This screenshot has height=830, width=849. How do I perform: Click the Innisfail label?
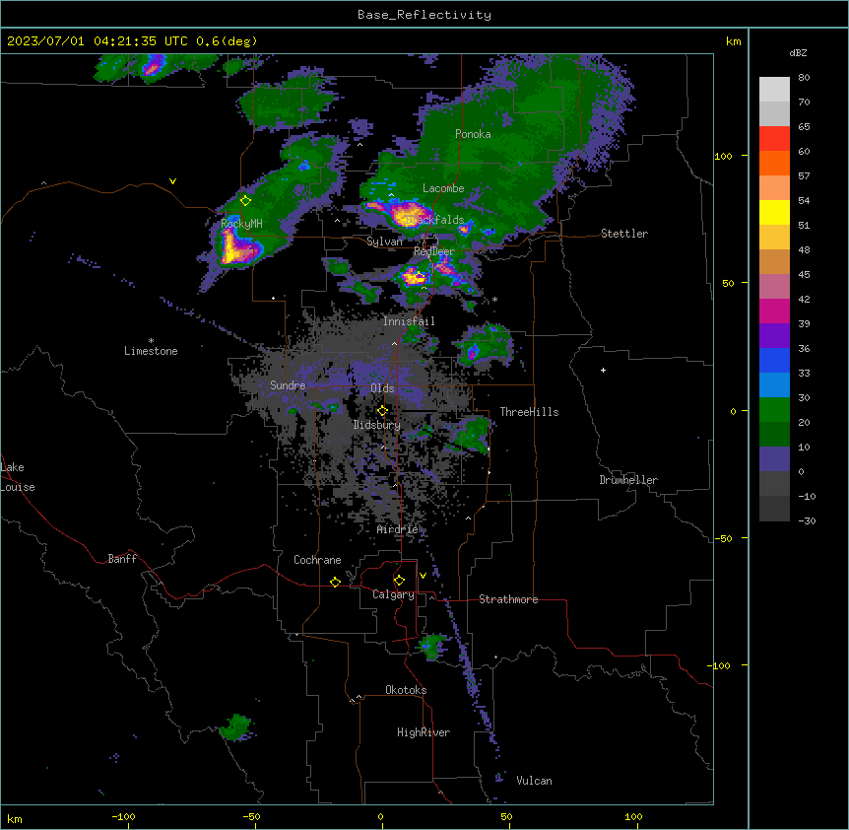coord(409,321)
